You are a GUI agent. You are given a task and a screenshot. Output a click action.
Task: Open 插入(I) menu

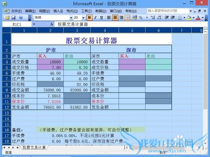tap(58, 11)
